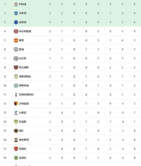Click the Crystal Palace crest icon

pyautogui.click(x=16, y=113)
